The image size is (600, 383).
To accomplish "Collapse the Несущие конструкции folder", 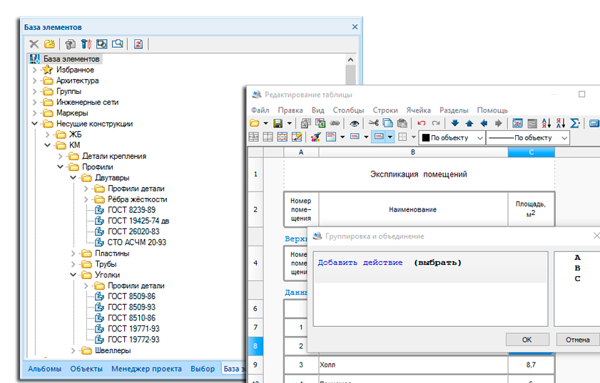I will [34, 124].
